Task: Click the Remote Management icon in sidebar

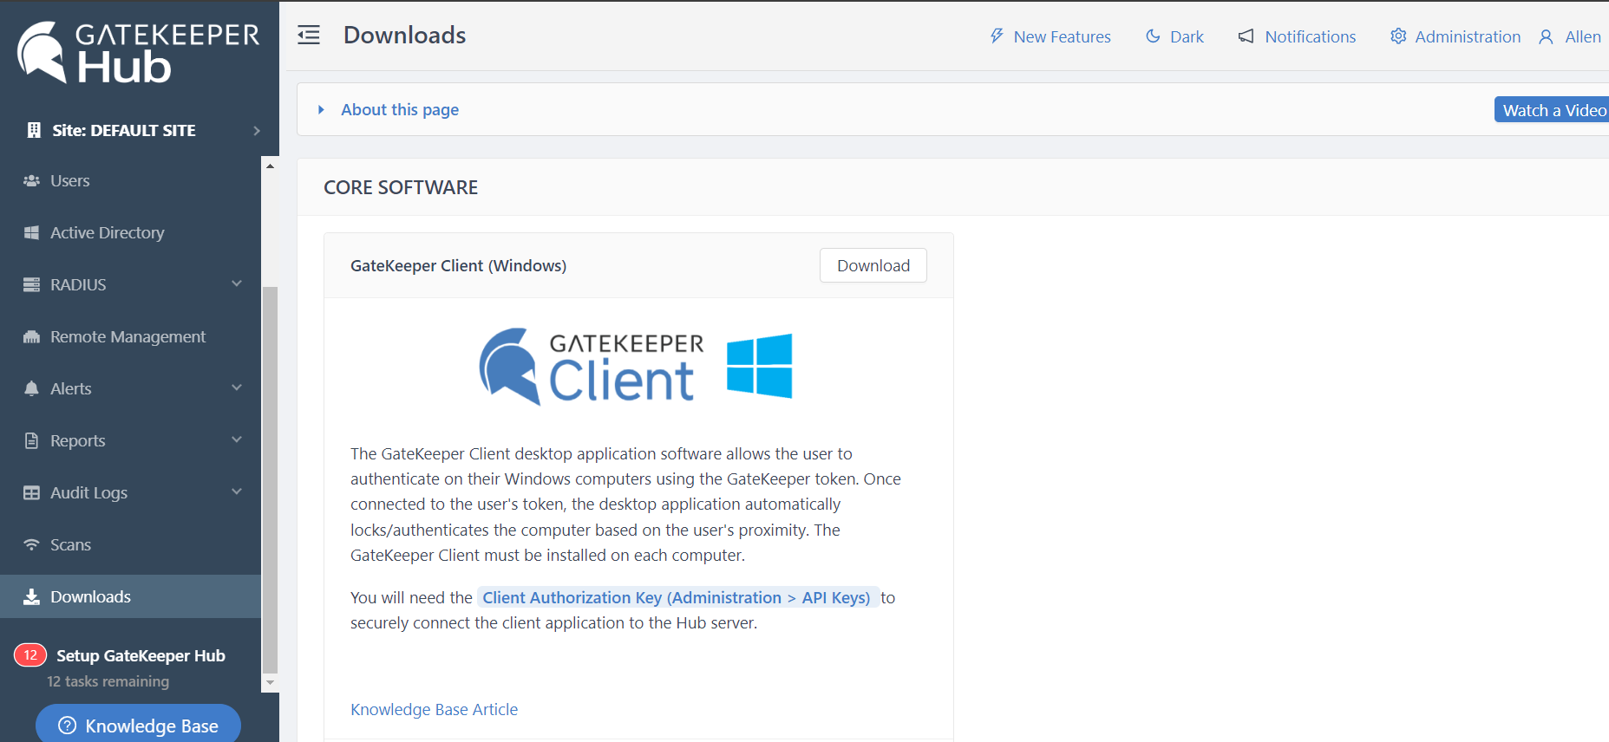Action: tap(32, 337)
